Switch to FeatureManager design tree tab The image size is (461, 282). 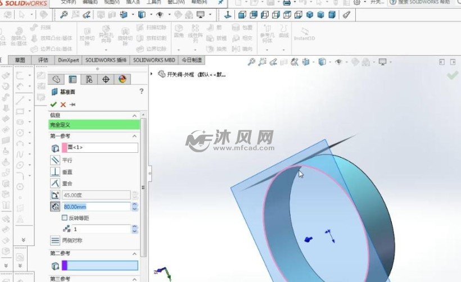(56, 79)
